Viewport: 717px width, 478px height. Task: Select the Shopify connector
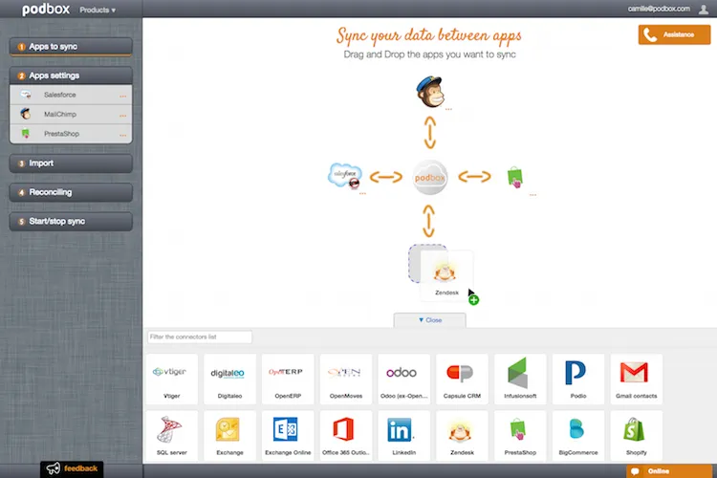[x=636, y=436]
